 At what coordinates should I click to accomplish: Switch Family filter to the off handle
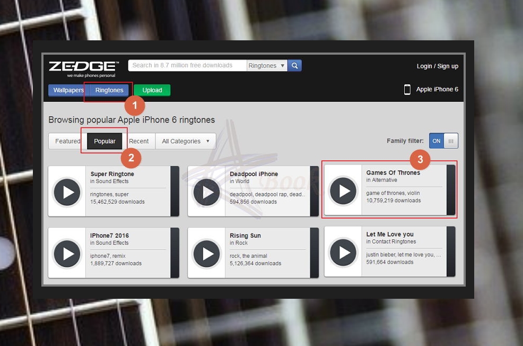pyautogui.click(x=451, y=141)
